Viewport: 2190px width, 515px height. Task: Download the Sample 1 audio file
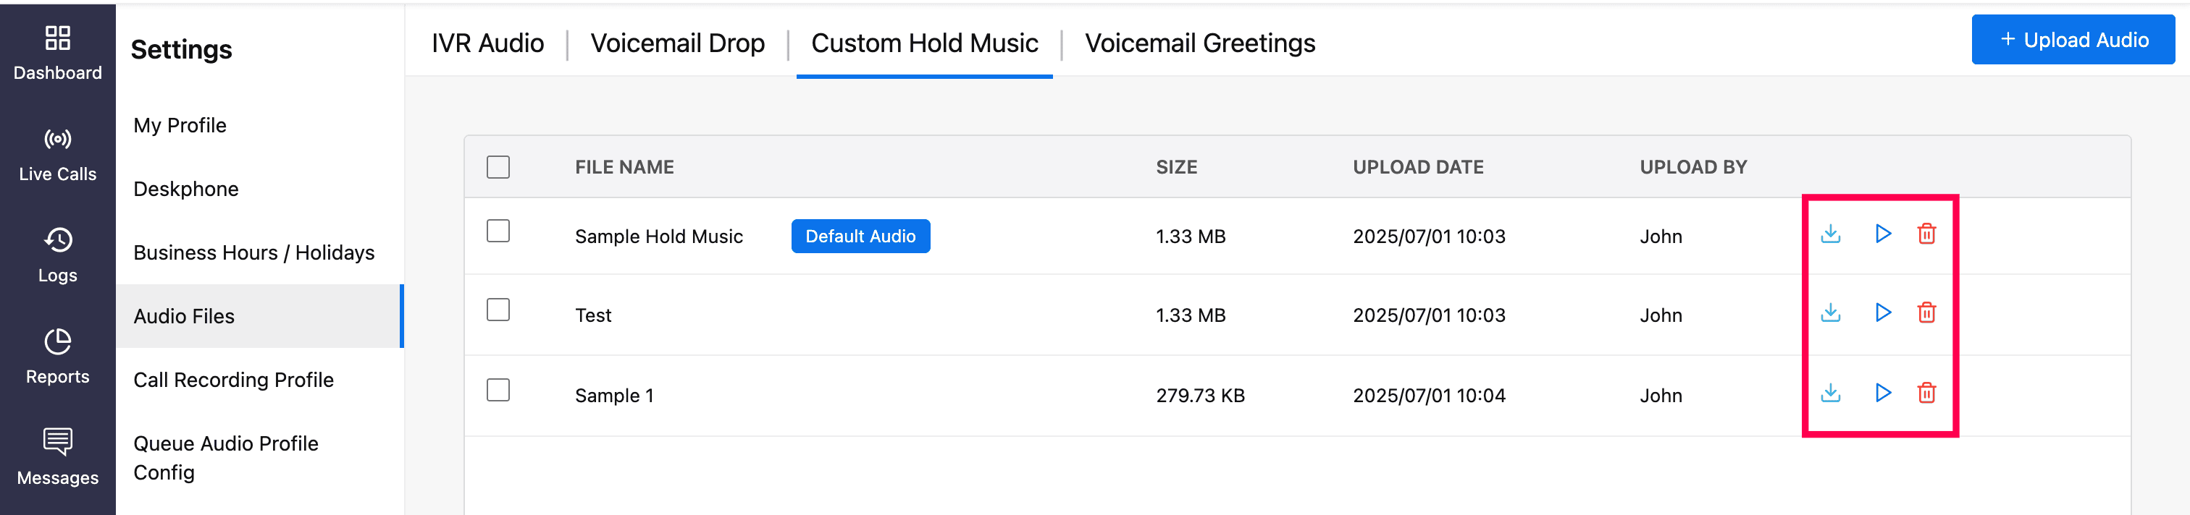1830,393
